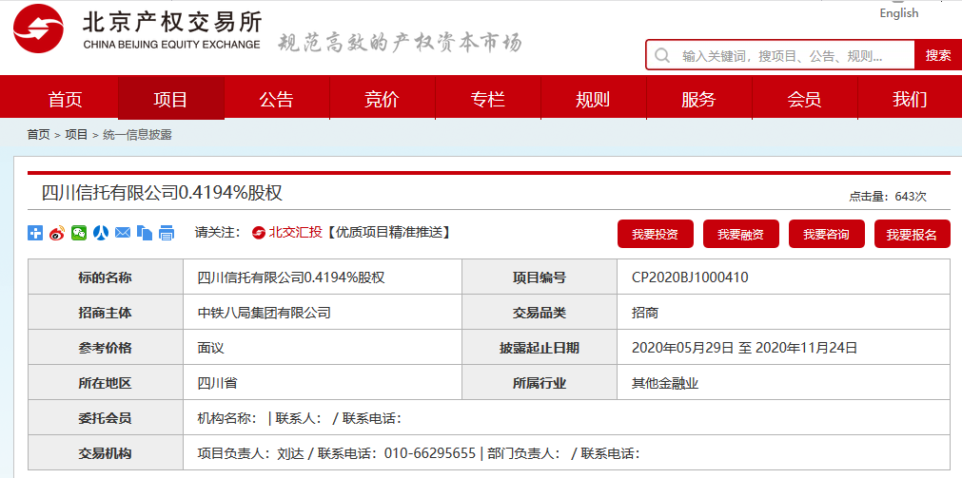962x478 pixels.
Task: Click the red exchange logo at top left
Action: coord(39,29)
